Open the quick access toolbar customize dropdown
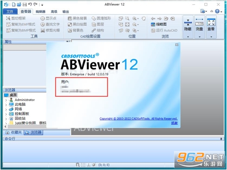The image size is (227, 170). pyautogui.click(x=42, y=5)
